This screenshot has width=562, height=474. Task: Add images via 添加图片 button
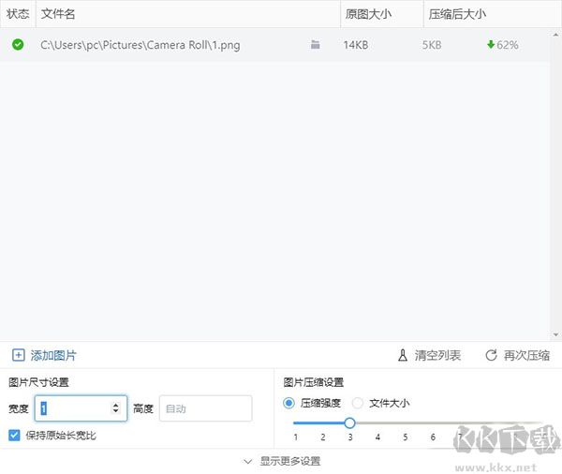point(44,355)
